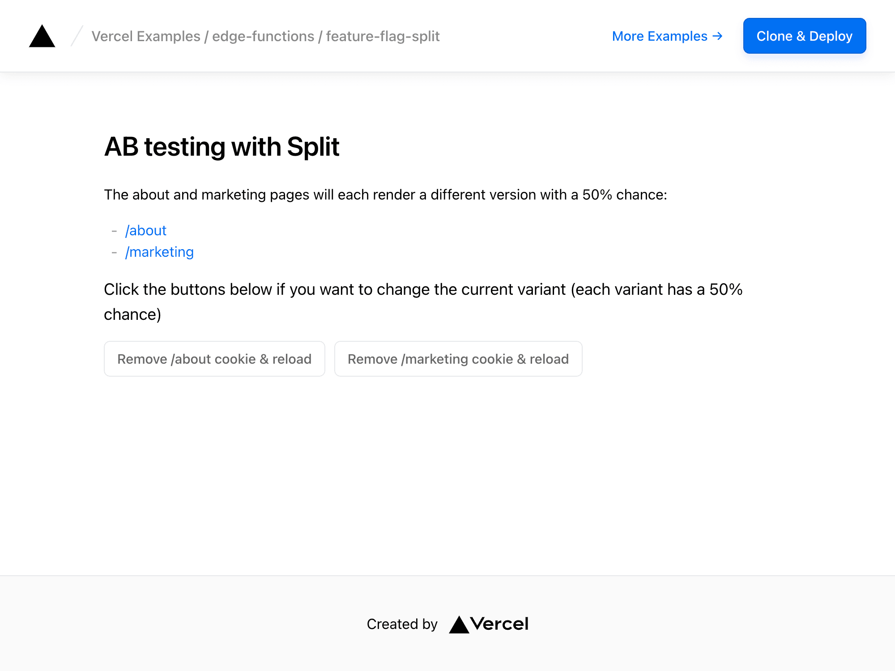Open the /marketing page link
This screenshot has width=895, height=671.
coord(160,252)
